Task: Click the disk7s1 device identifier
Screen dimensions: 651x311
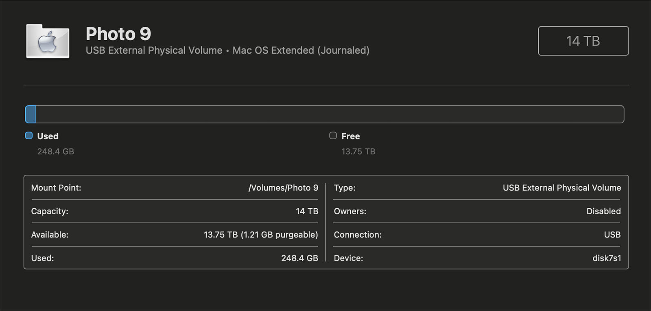Action: pyautogui.click(x=607, y=258)
